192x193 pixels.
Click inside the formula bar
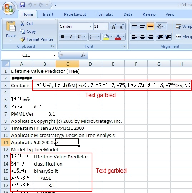pos(140,55)
